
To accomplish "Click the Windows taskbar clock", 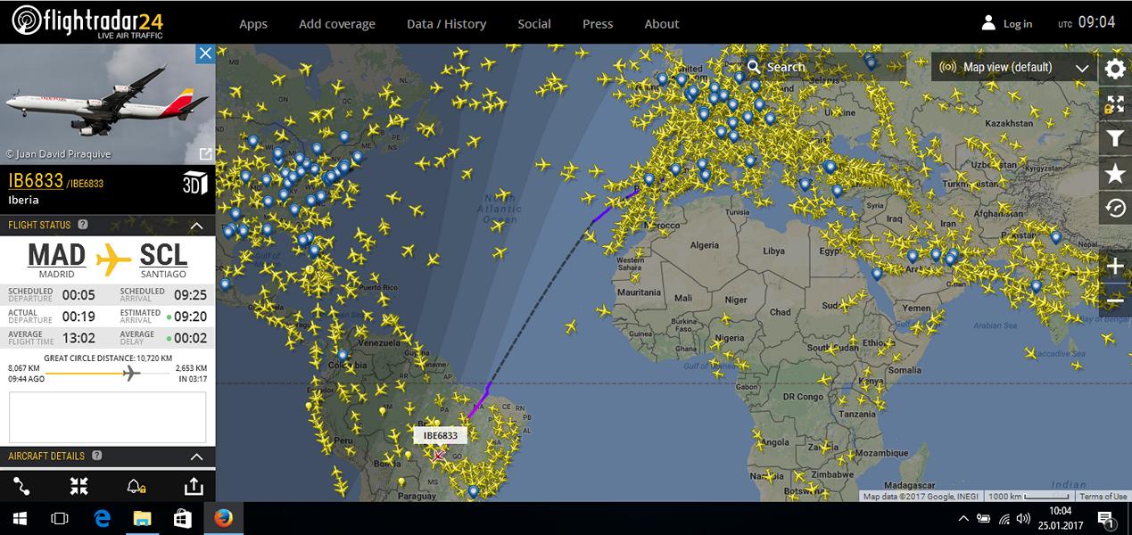I will 1060,518.
